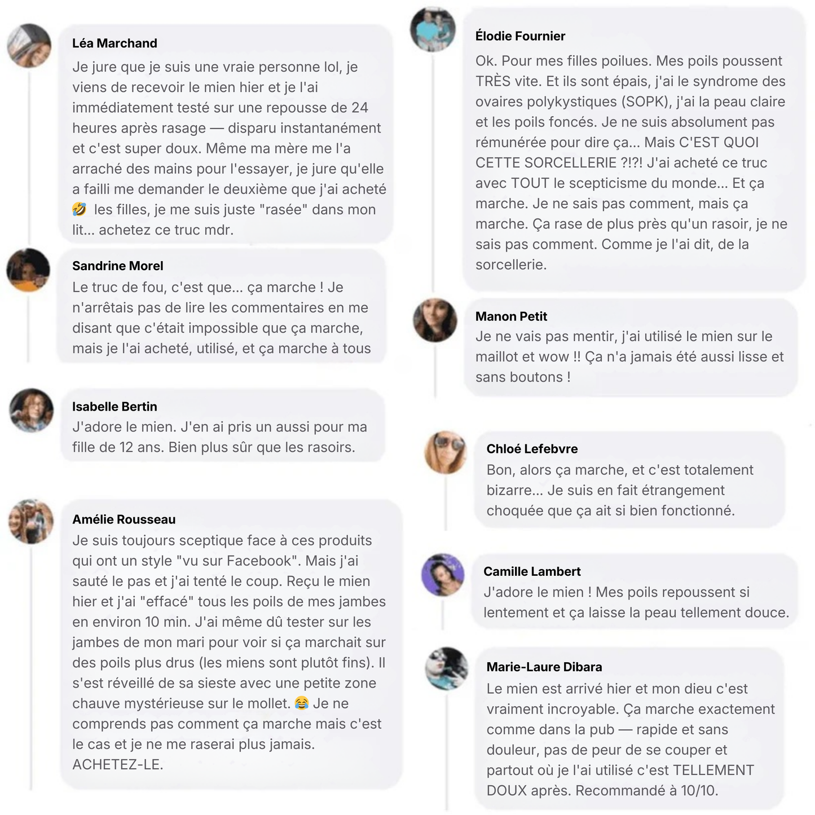The width and height of the screenshot is (815, 815).
Task: Click Amélie Rousseau's profile avatar
Action: [x=31, y=521]
